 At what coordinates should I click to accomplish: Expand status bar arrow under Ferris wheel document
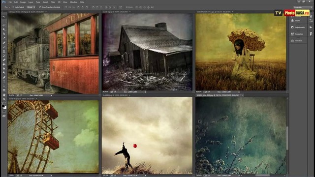pyautogui.click(x=51, y=176)
